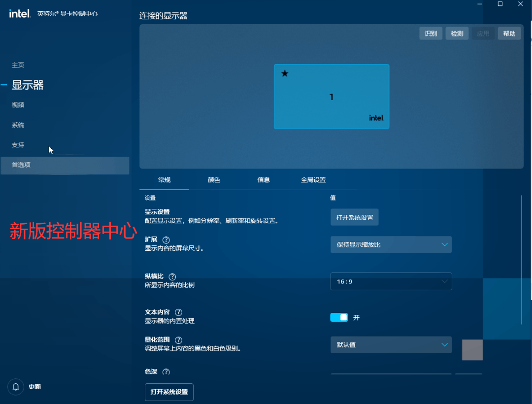Open the 16:9 aspect ratio dropdown
The height and width of the screenshot is (404, 532).
[391, 281]
